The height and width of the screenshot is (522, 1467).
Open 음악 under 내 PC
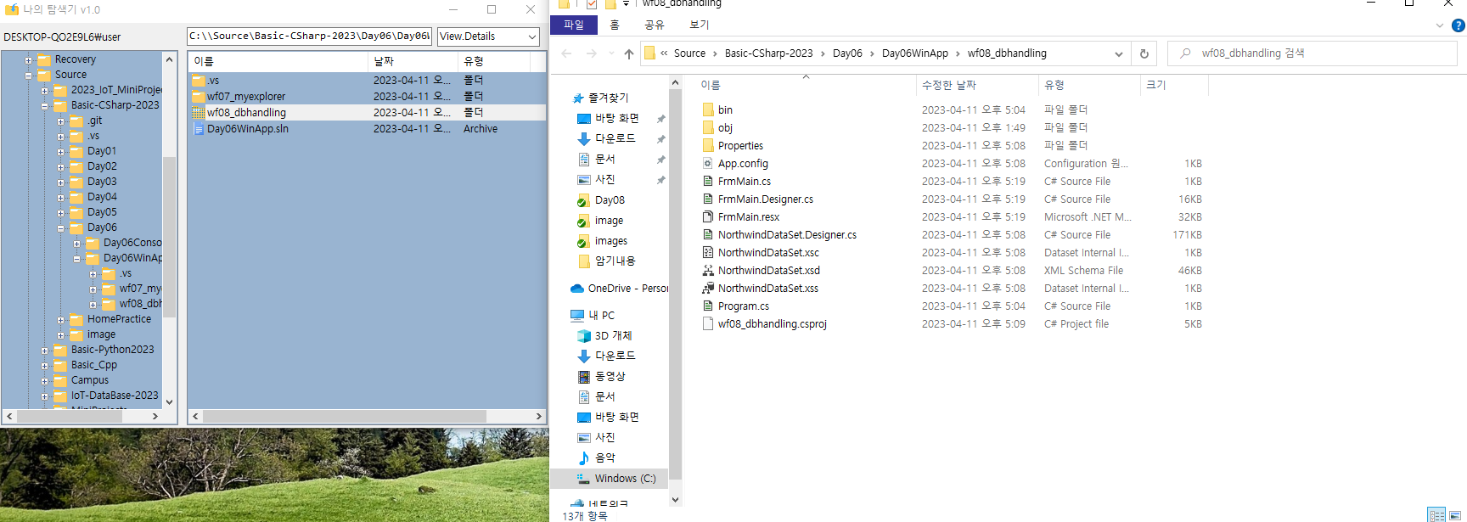pyautogui.click(x=596, y=457)
